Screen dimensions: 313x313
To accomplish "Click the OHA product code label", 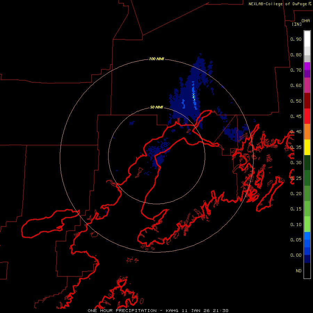I will pyautogui.click(x=306, y=21).
